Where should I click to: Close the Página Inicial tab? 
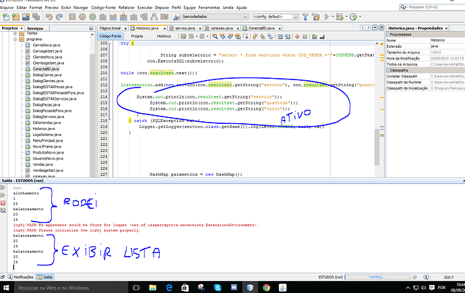(125, 28)
